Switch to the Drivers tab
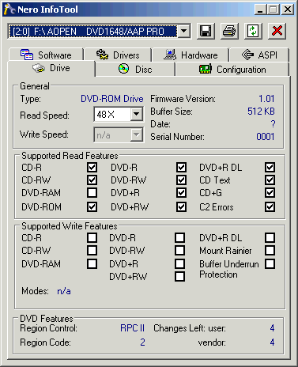The image size is (298, 367). pos(118,55)
